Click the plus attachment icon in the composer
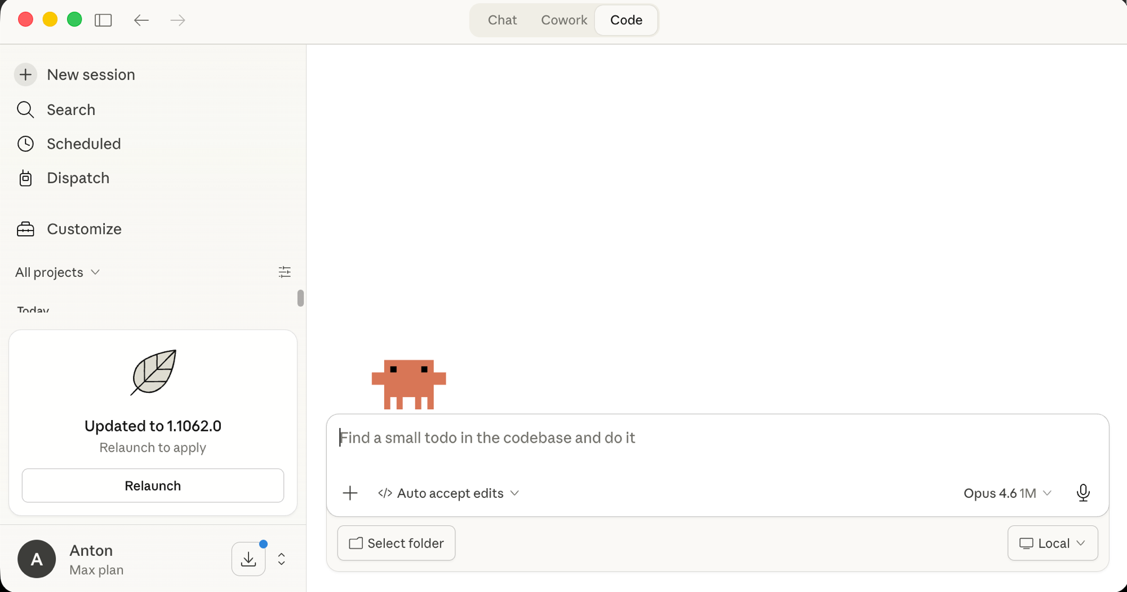Image resolution: width=1127 pixels, height=592 pixels. [x=350, y=493]
